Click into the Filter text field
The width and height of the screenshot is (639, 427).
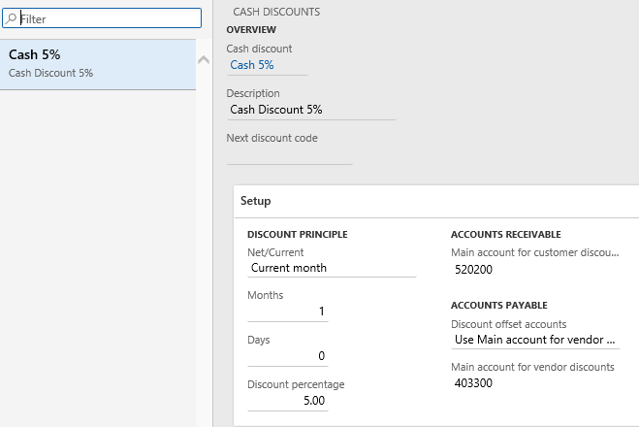pos(107,18)
